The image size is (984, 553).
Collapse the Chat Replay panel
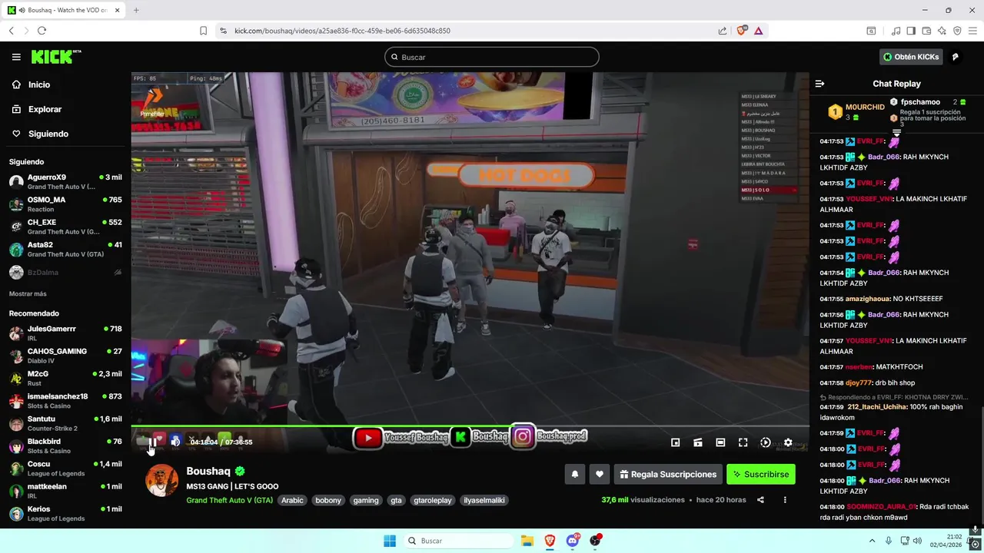[819, 84]
